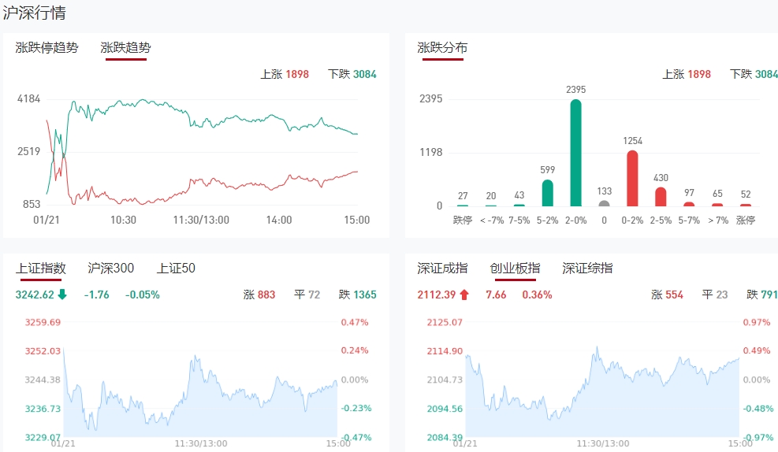This screenshot has width=778, height=452.
Task: Click the 65 red bar for >7%
Action: click(x=717, y=205)
